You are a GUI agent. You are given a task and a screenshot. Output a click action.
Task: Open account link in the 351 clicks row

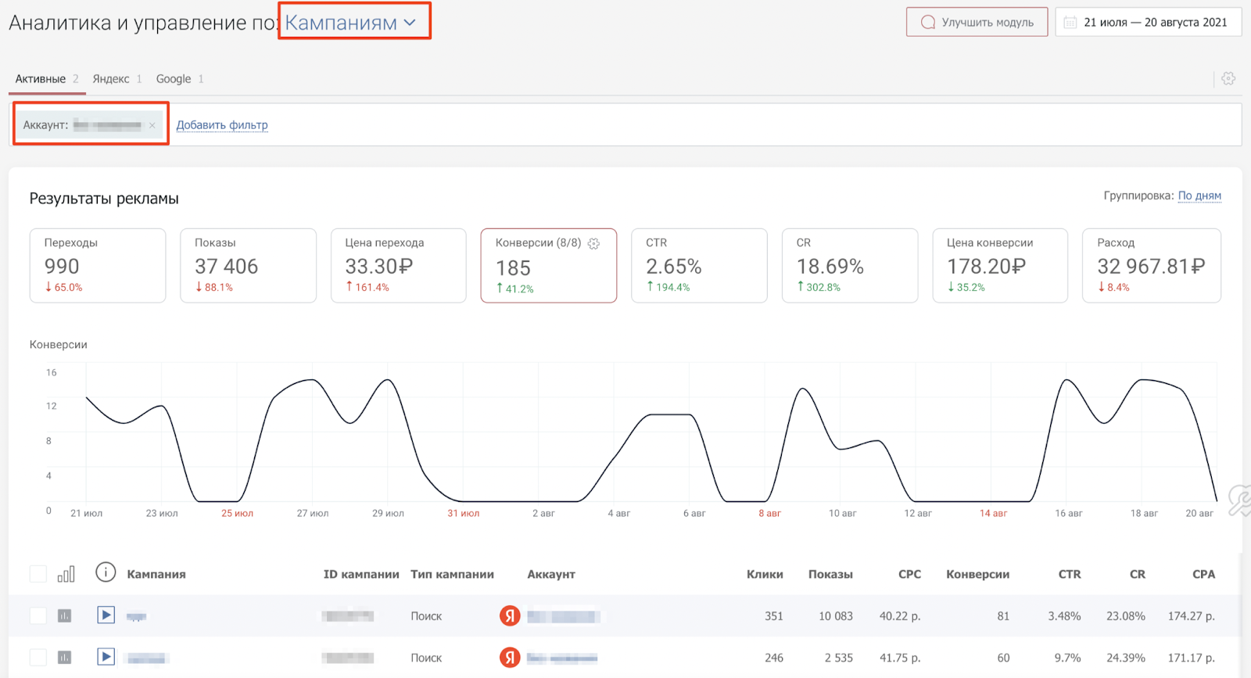563,617
